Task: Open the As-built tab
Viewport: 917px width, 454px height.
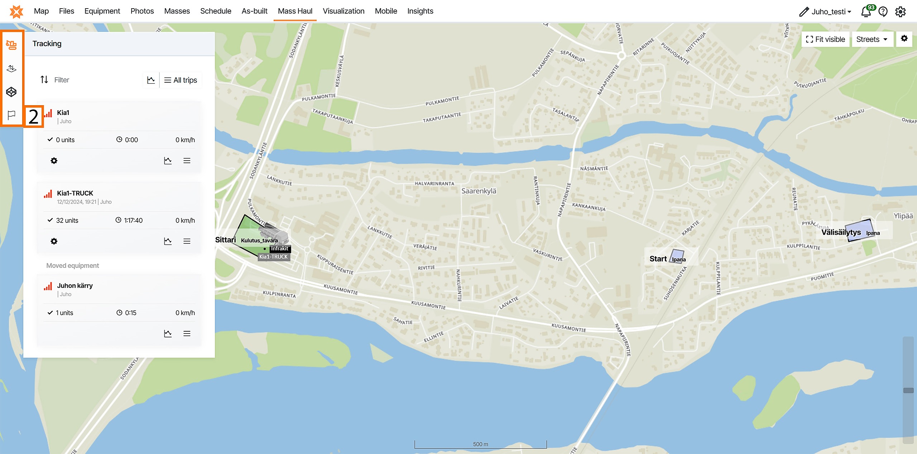Action: 254,11
